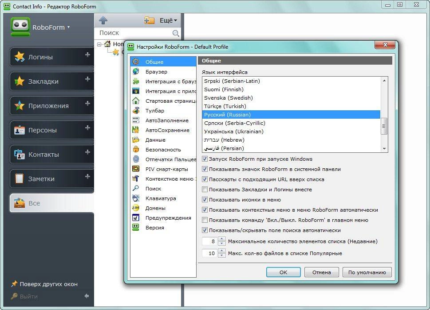Open the Ещё dropdown menu
Viewport: 430px width, 310px height.
click(168, 20)
